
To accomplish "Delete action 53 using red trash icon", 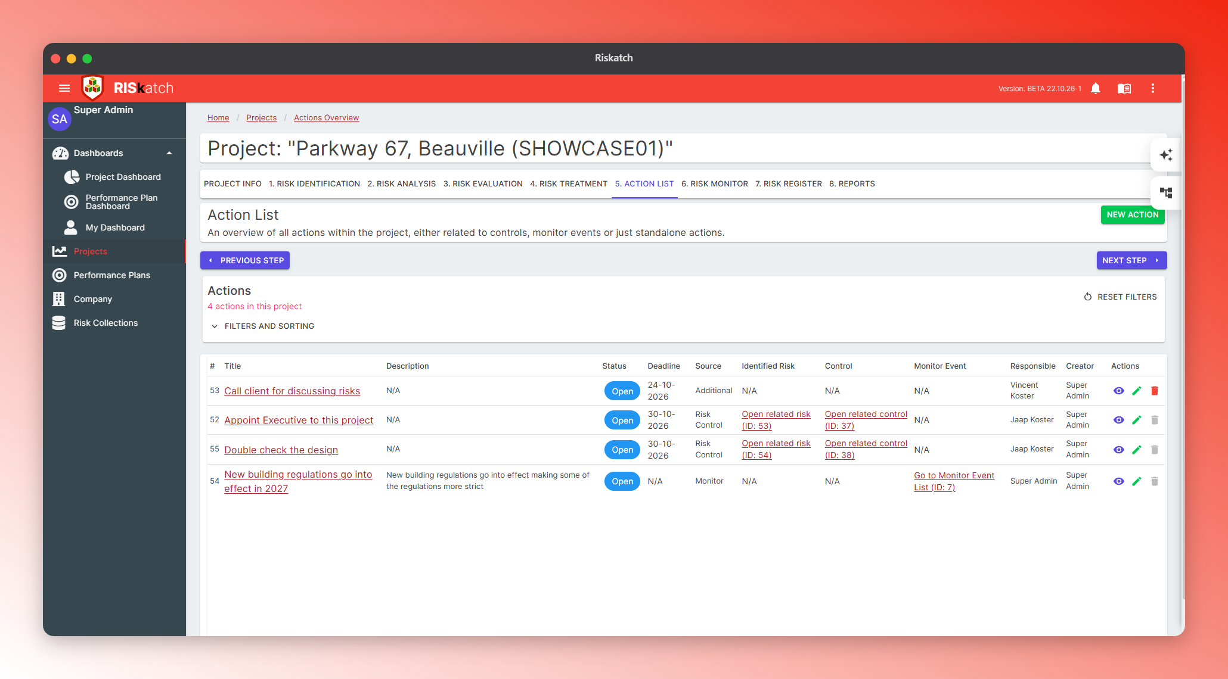I will coord(1155,391).
